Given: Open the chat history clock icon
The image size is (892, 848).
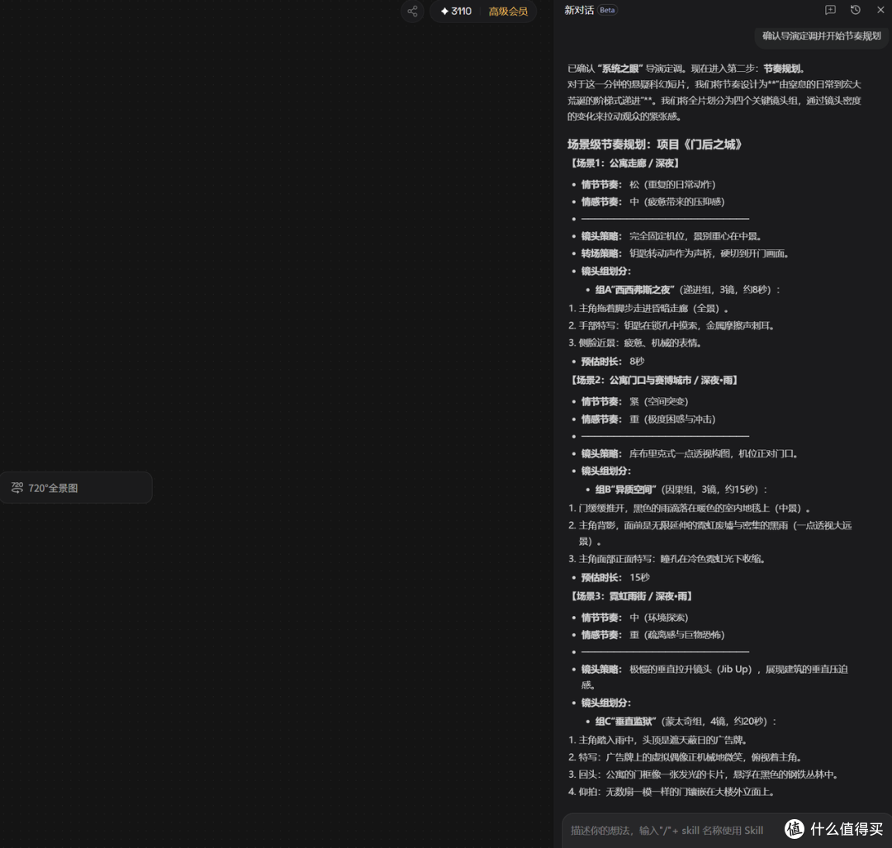Looking at the screenshot, I should [856, 10].
